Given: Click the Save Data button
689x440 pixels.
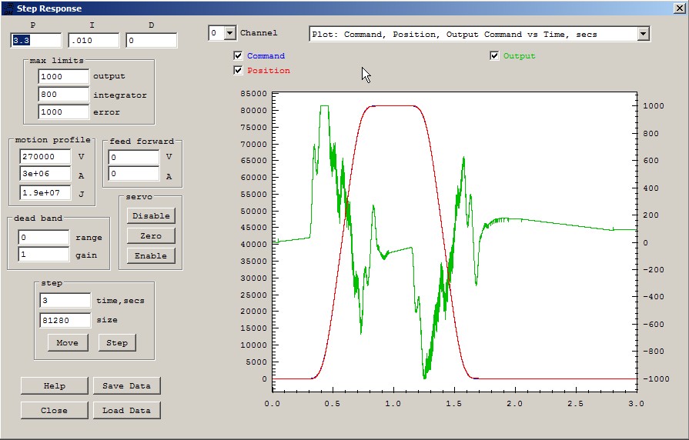Looking at the screenshot, I should coord(127,386).
